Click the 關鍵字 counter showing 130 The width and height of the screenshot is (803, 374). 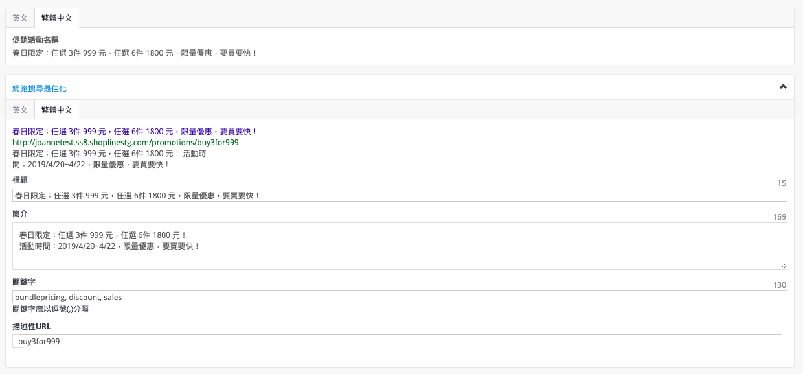[780, 285]
